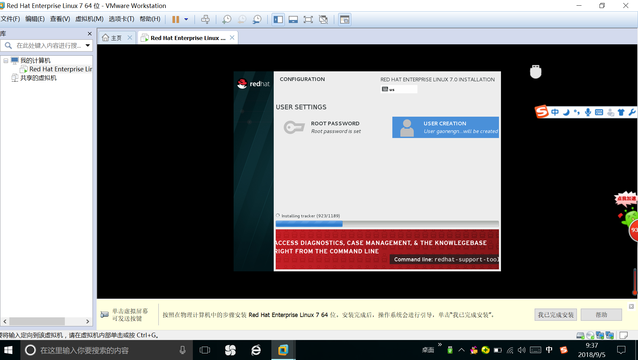The height and width of the screenshot is (360, 638).
Task: Open the IME toolbox wrench icon
Action: pyautogui.click(x=632, y=112)
